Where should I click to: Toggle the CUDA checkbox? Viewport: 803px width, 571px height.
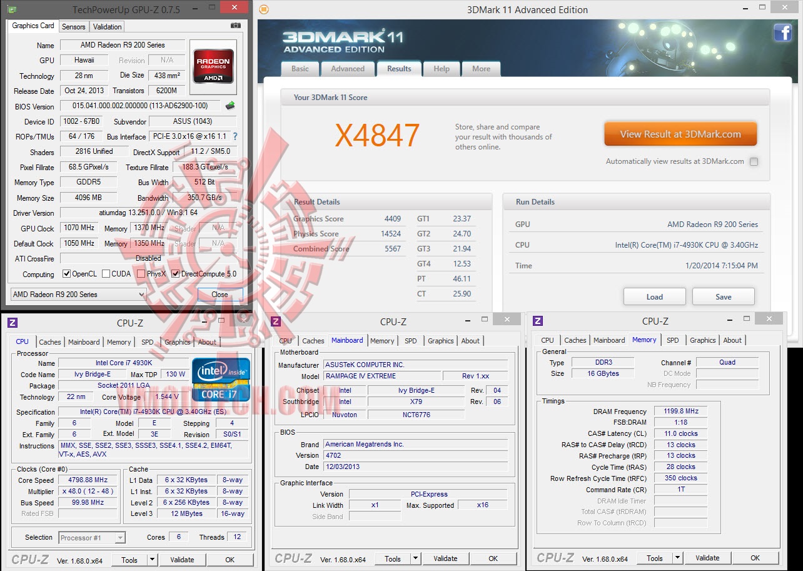[x=106, y=274]
